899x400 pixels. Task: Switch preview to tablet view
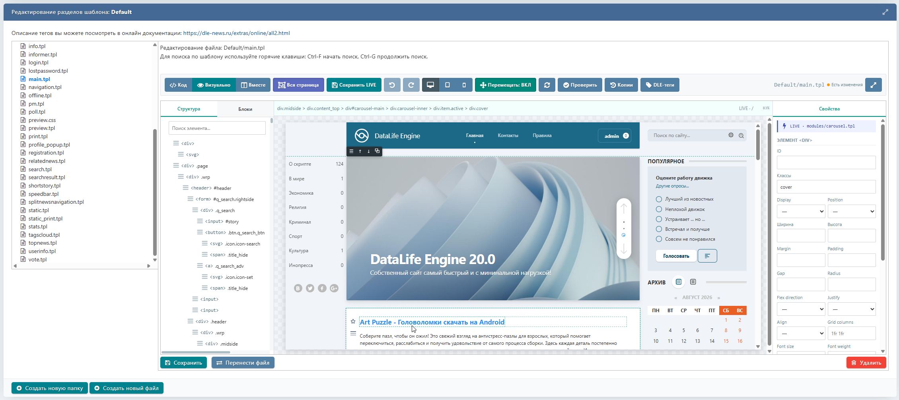(x=447, y=85)
